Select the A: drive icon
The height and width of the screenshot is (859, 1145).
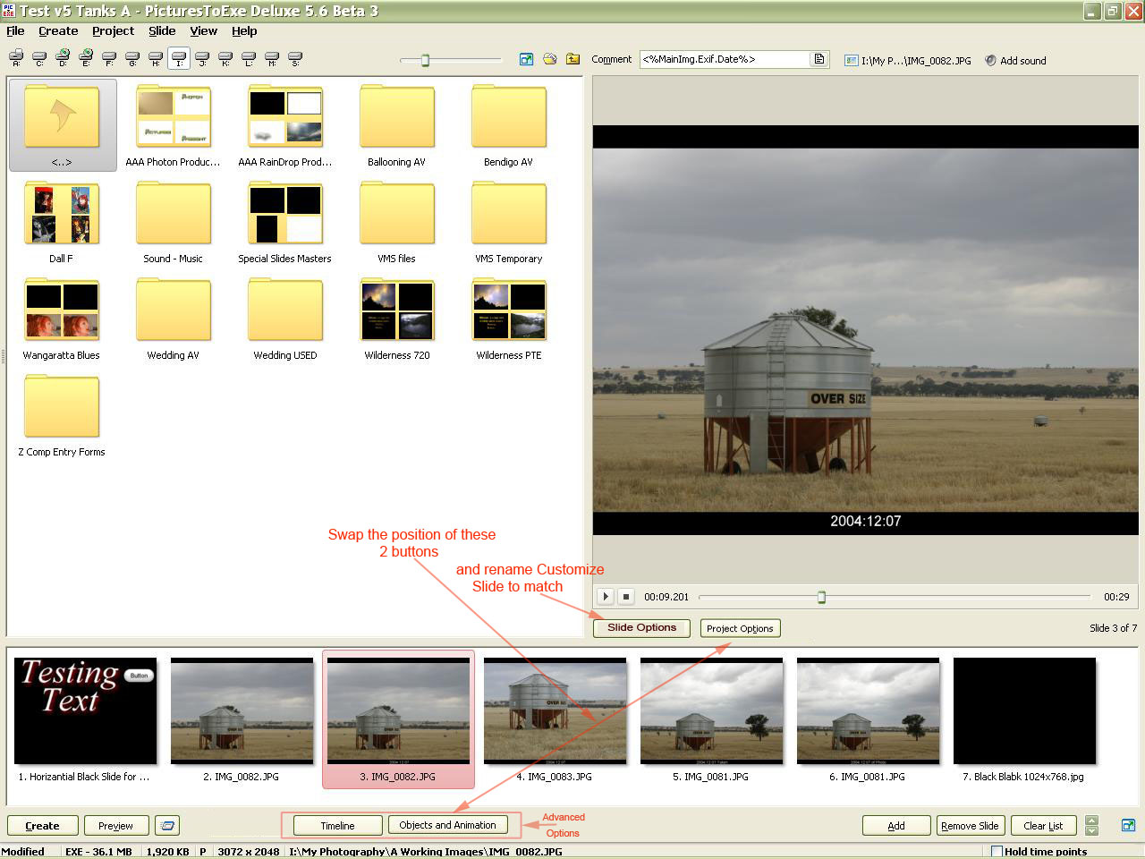(16, 58)
